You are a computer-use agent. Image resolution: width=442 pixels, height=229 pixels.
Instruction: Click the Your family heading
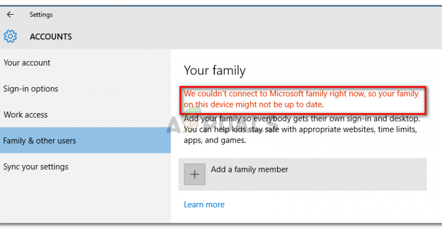[215, 71]
